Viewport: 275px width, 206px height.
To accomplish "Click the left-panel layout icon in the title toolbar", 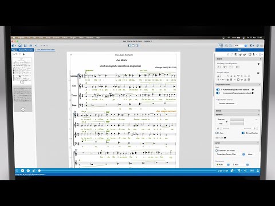I will pyautogui.click(x=129, y=46).
